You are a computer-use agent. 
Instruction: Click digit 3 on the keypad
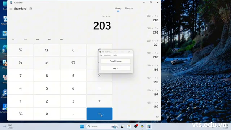pos(73,101)
